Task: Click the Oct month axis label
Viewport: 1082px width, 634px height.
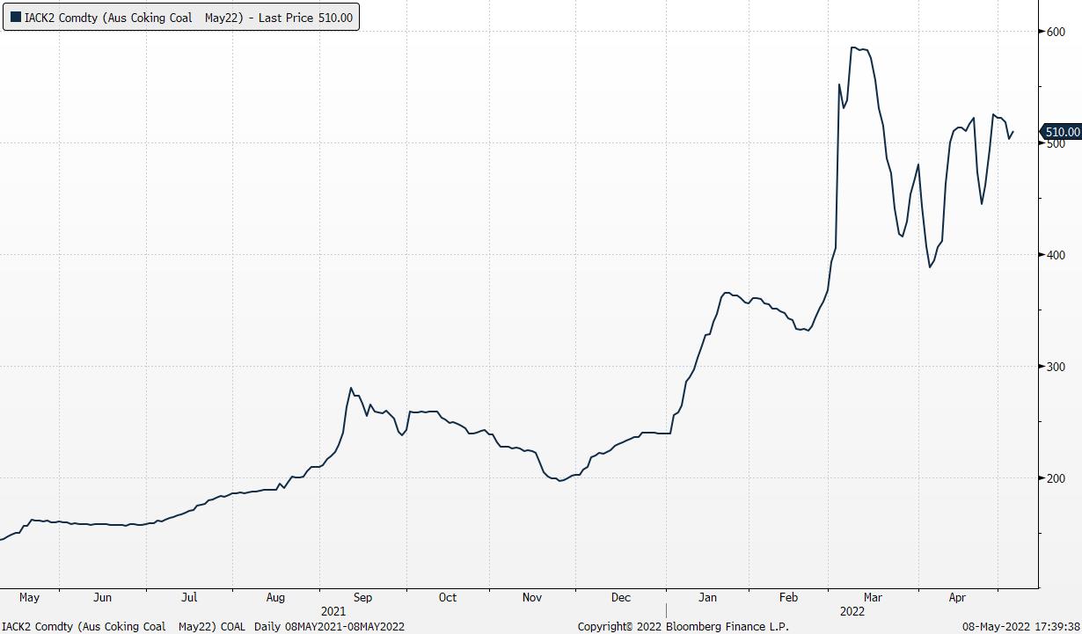Action: [448, 598]
